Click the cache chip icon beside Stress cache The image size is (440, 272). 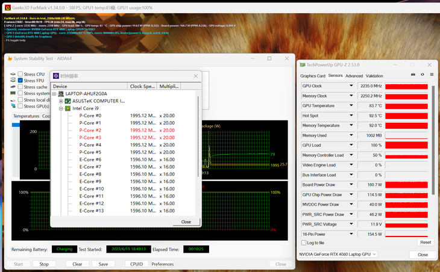coord(13,87)
